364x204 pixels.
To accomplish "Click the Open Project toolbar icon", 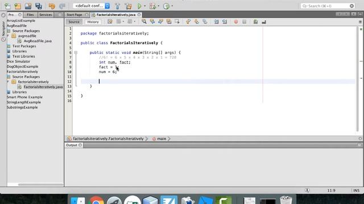I will point(28,6).
